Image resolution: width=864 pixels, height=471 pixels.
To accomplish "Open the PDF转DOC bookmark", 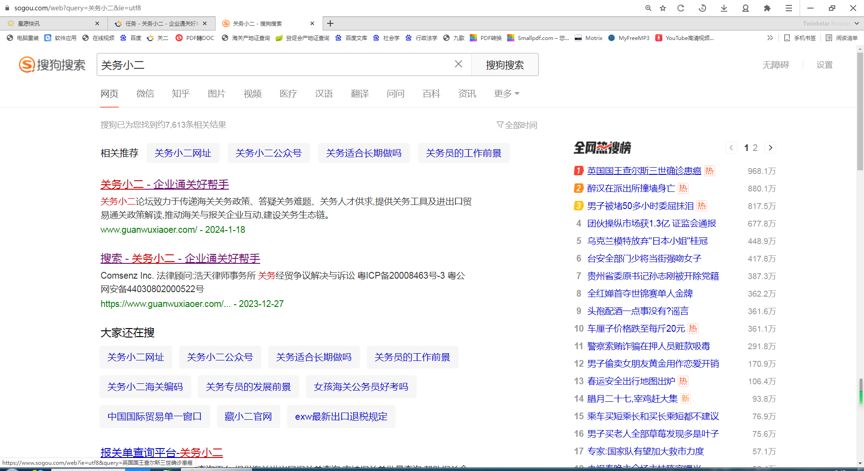I will coord(195,38).
